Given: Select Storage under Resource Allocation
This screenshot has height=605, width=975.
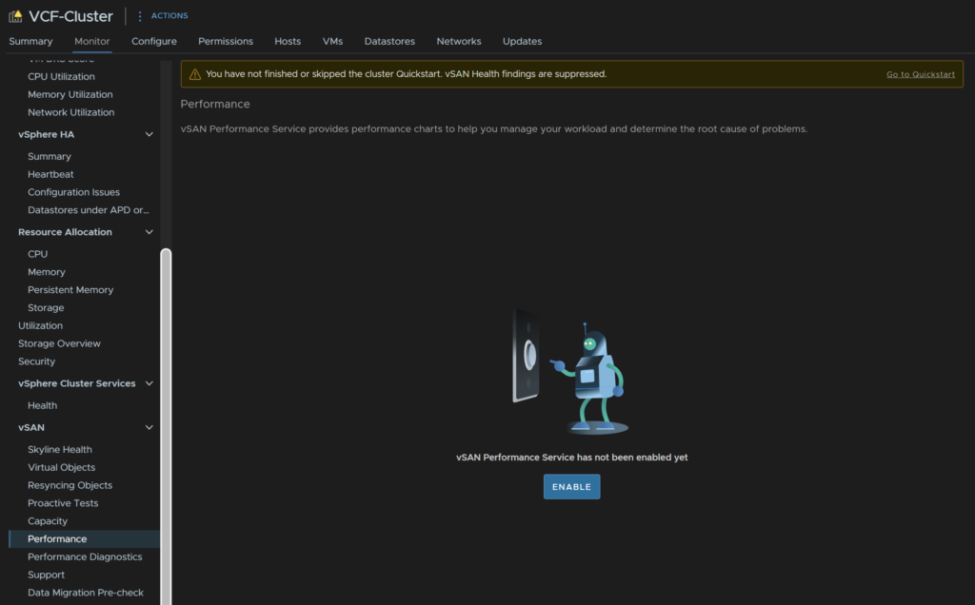Looking at the screenshot, I should (x=46, y=308).
